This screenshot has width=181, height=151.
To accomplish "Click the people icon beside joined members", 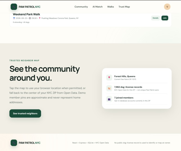I will click(109, 99).
